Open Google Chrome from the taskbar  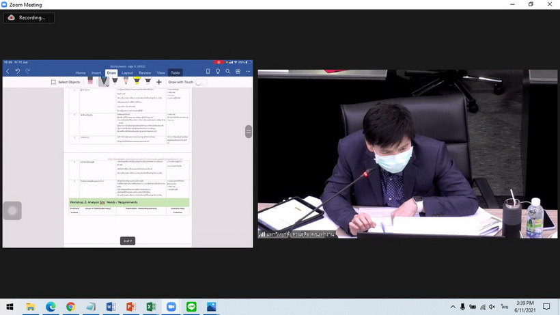click(x=71, y=307)
